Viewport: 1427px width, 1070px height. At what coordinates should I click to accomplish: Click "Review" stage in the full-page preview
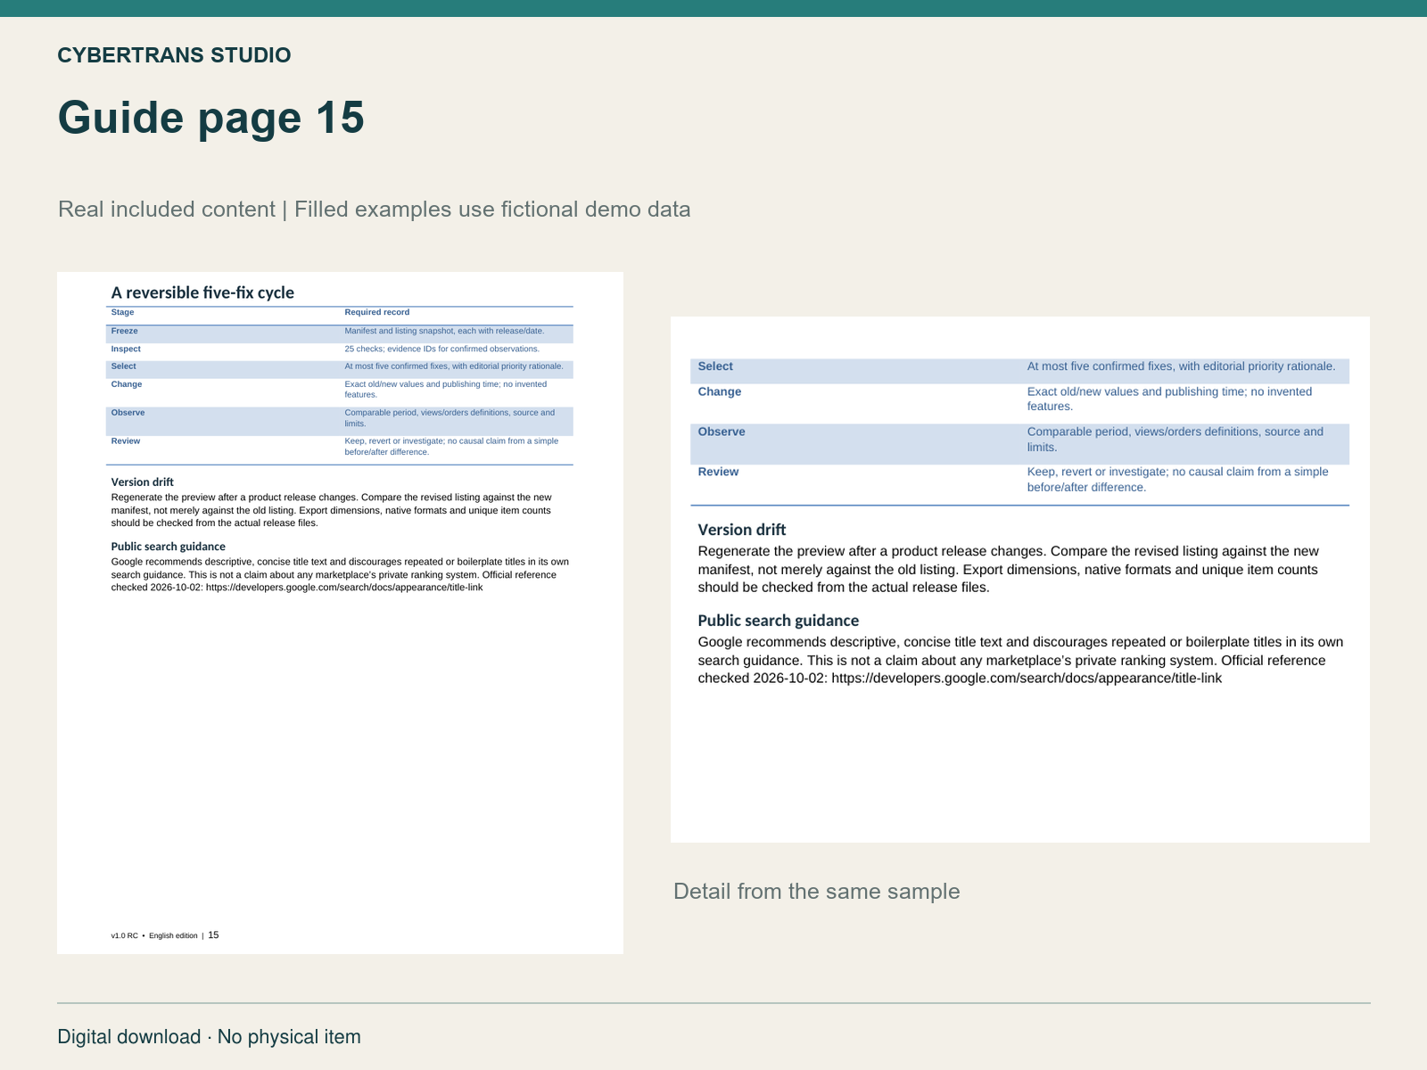tap(125, 441)
